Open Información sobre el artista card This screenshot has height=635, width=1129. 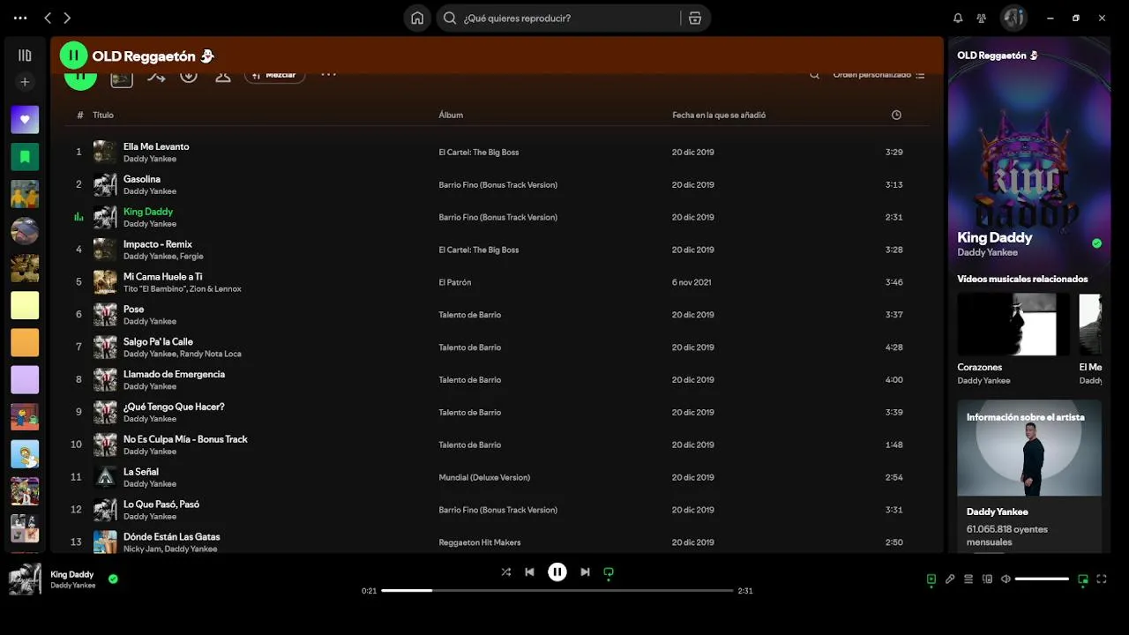point(1029,476)
